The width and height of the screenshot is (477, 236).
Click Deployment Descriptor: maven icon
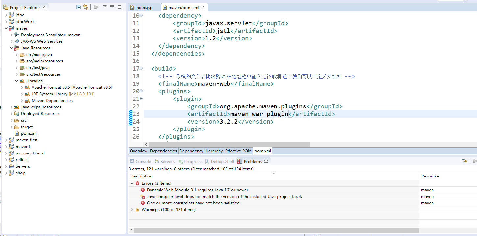click(17, 35)
